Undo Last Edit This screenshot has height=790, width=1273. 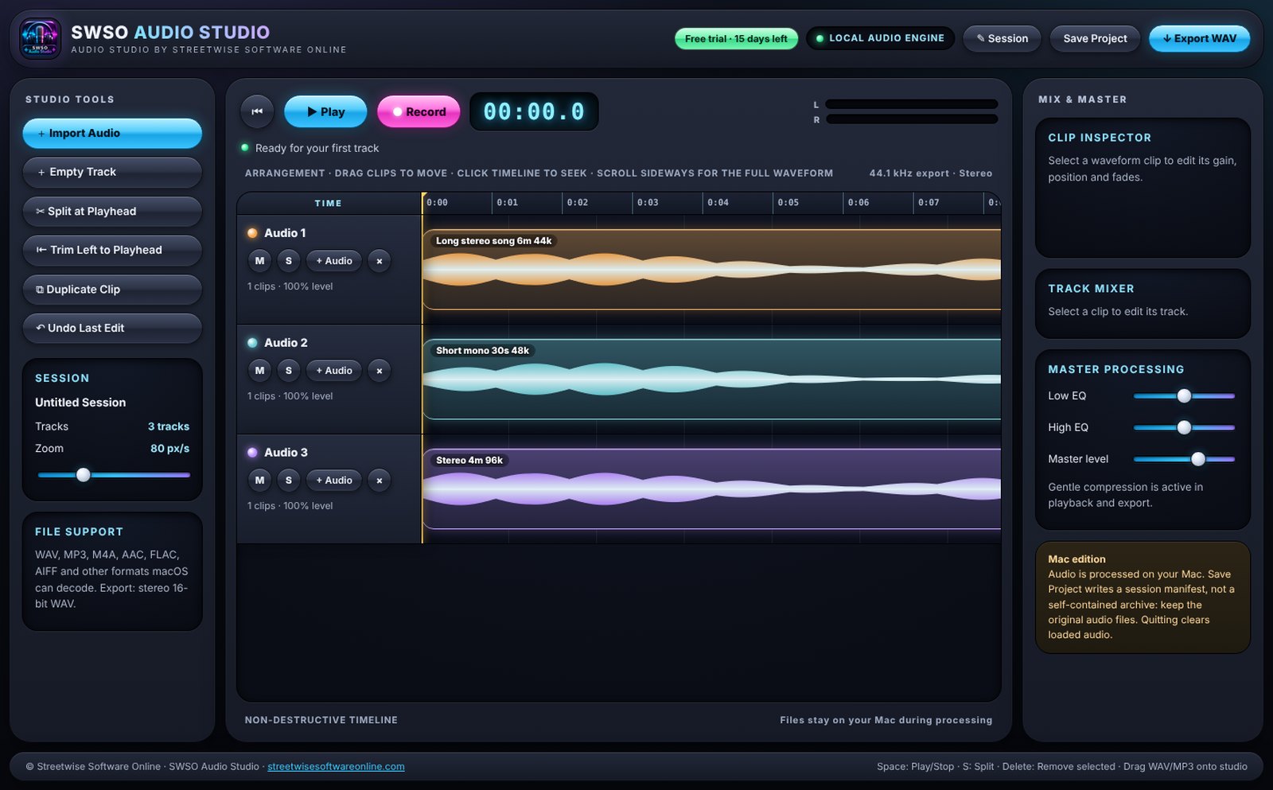(x=112, y=328)
